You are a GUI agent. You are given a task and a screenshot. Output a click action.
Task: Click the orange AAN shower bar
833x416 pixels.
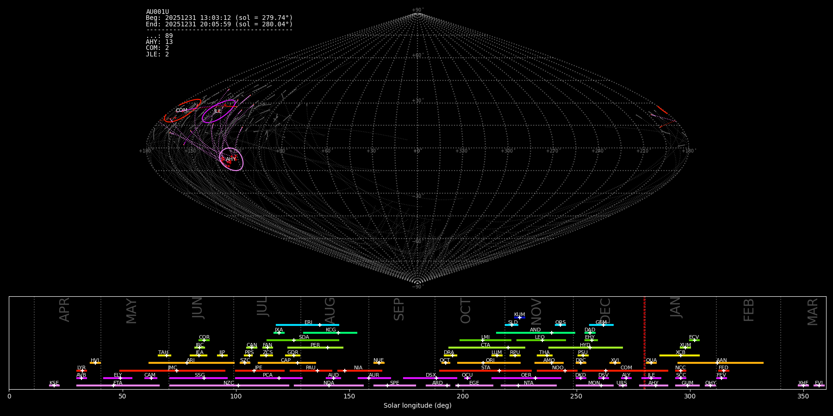(721, 363)
